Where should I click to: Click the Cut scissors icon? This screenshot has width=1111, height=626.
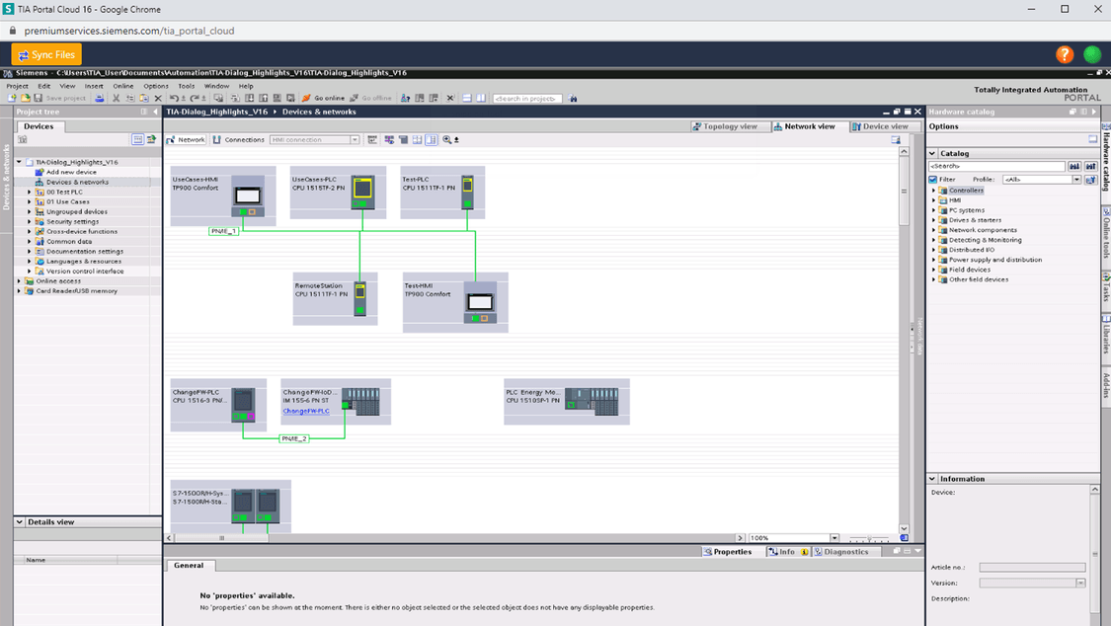pyautogui.click(x=117, y=99)
